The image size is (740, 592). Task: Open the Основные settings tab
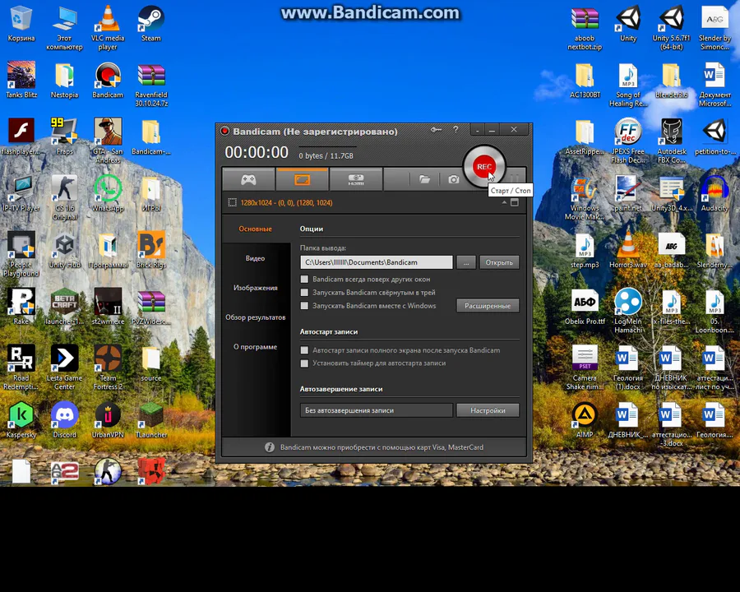pos(256,229)
